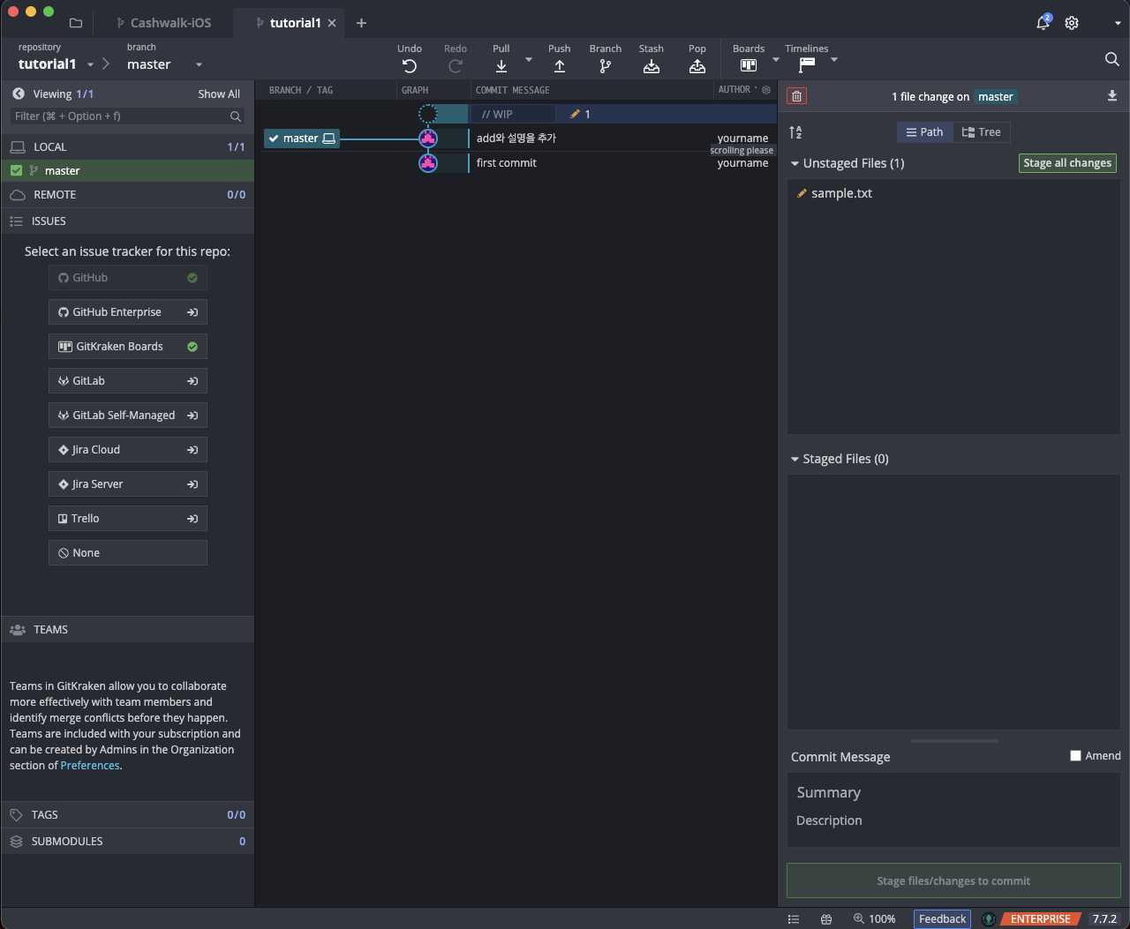
Task: Switch file view to Tree
Action: pos(982,132)
